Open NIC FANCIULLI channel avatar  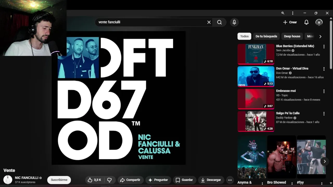8,179
